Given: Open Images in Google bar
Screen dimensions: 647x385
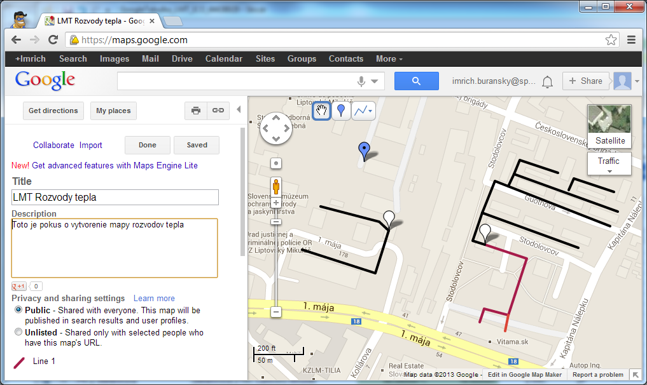Looking at the screenshot, I should 115,59.
